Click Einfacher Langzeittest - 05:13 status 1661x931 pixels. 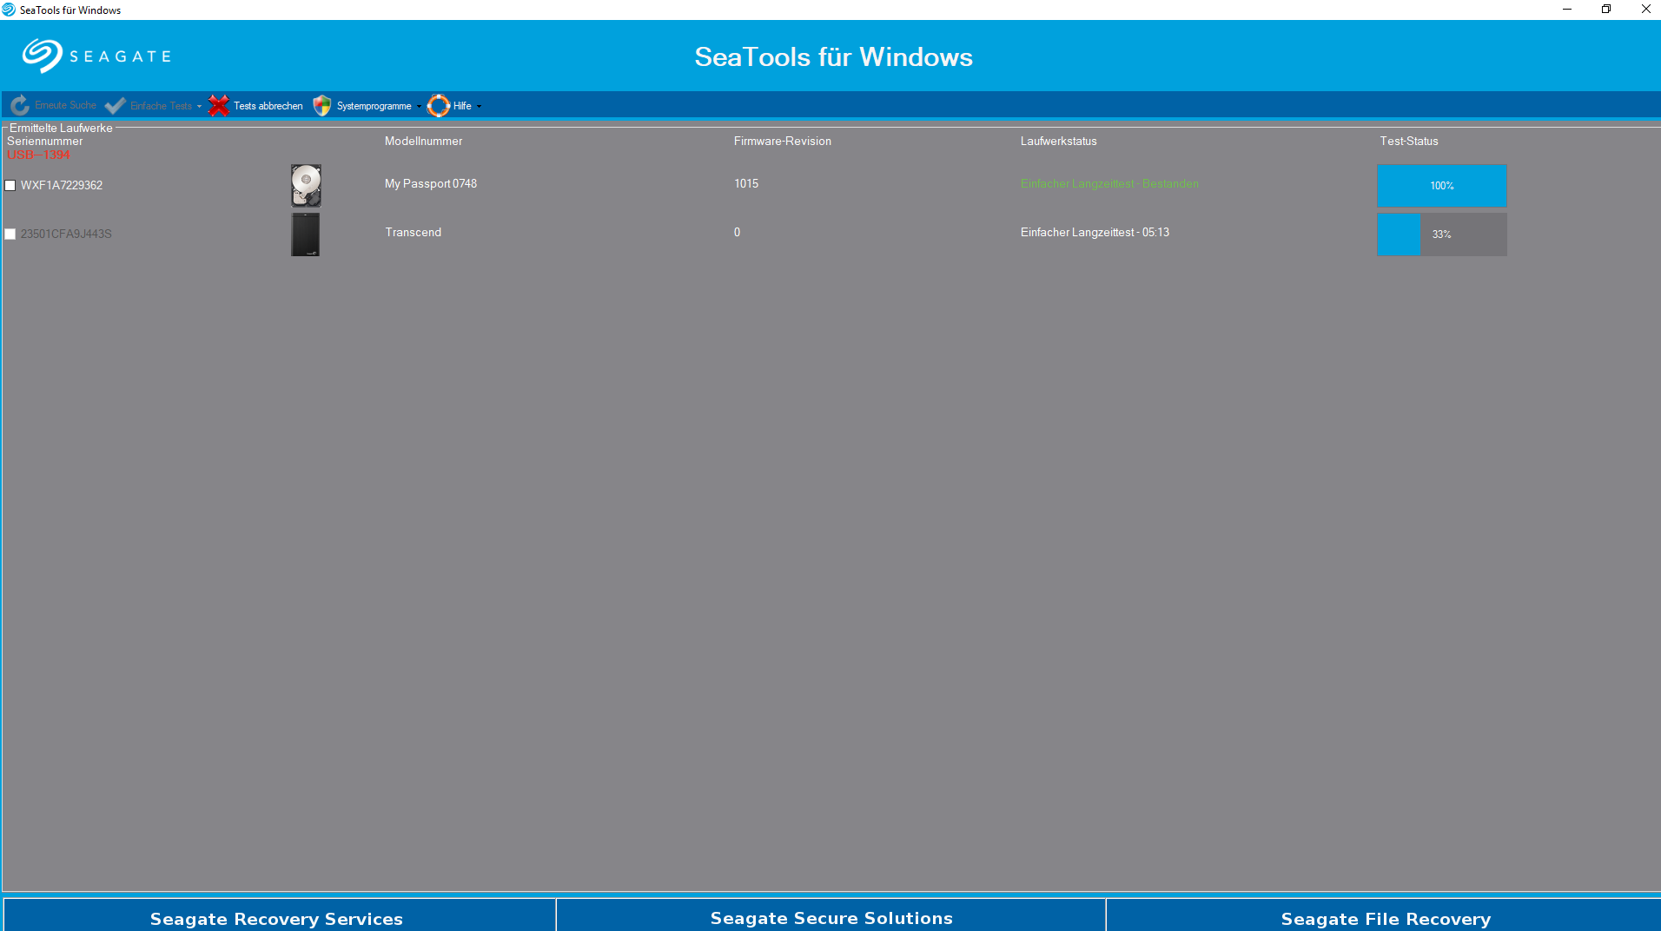click(1095, 233)
